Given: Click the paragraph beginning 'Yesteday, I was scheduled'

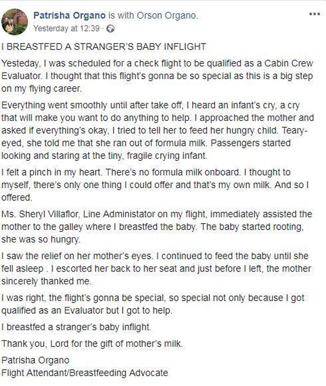Looking at the screenshot, I should 157,76.
